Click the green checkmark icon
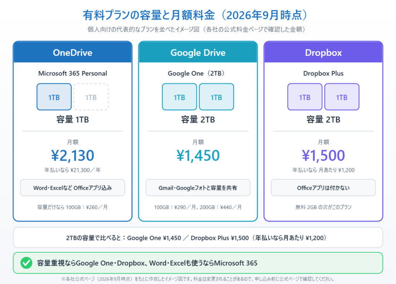Screen dimensions: 396x284 27,263
